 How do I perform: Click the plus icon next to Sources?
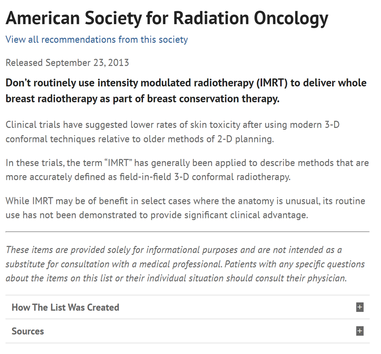click(x=360, y=331)
